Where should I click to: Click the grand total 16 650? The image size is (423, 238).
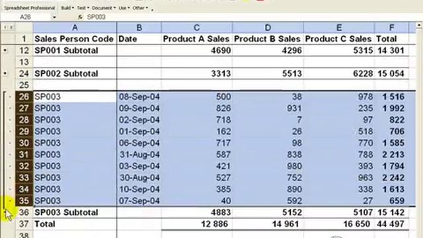(x=339, y=224)
